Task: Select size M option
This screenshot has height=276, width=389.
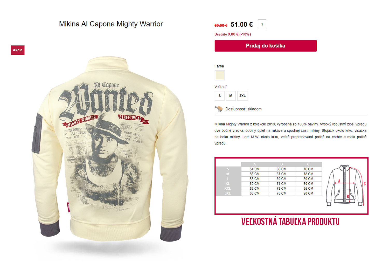Action: (x=231, y=96)
